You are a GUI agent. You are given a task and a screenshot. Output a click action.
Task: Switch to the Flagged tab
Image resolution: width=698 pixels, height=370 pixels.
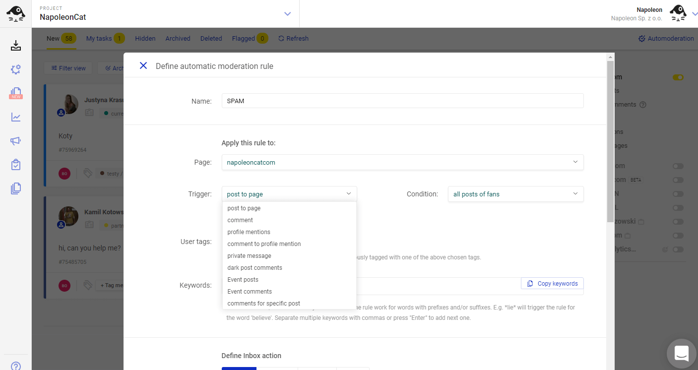pos(250,38)
